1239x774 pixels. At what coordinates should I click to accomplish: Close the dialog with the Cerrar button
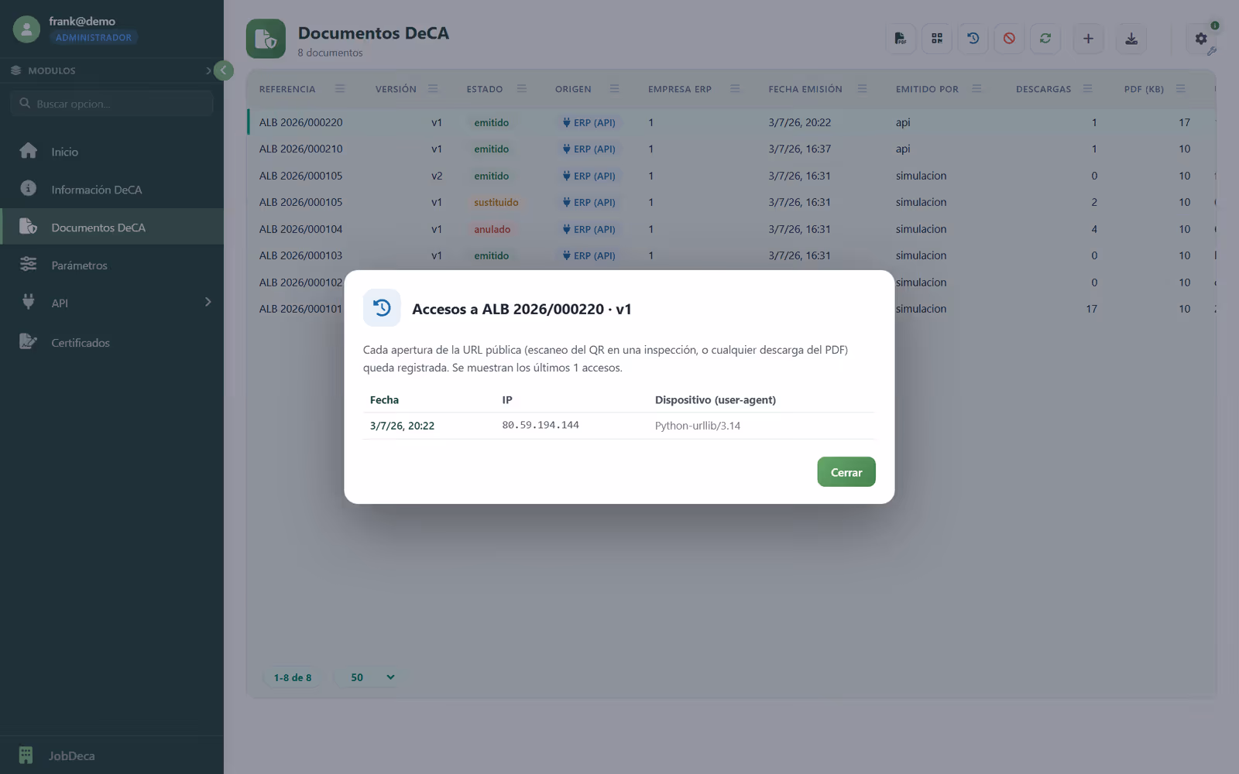(x=846, y=472)
